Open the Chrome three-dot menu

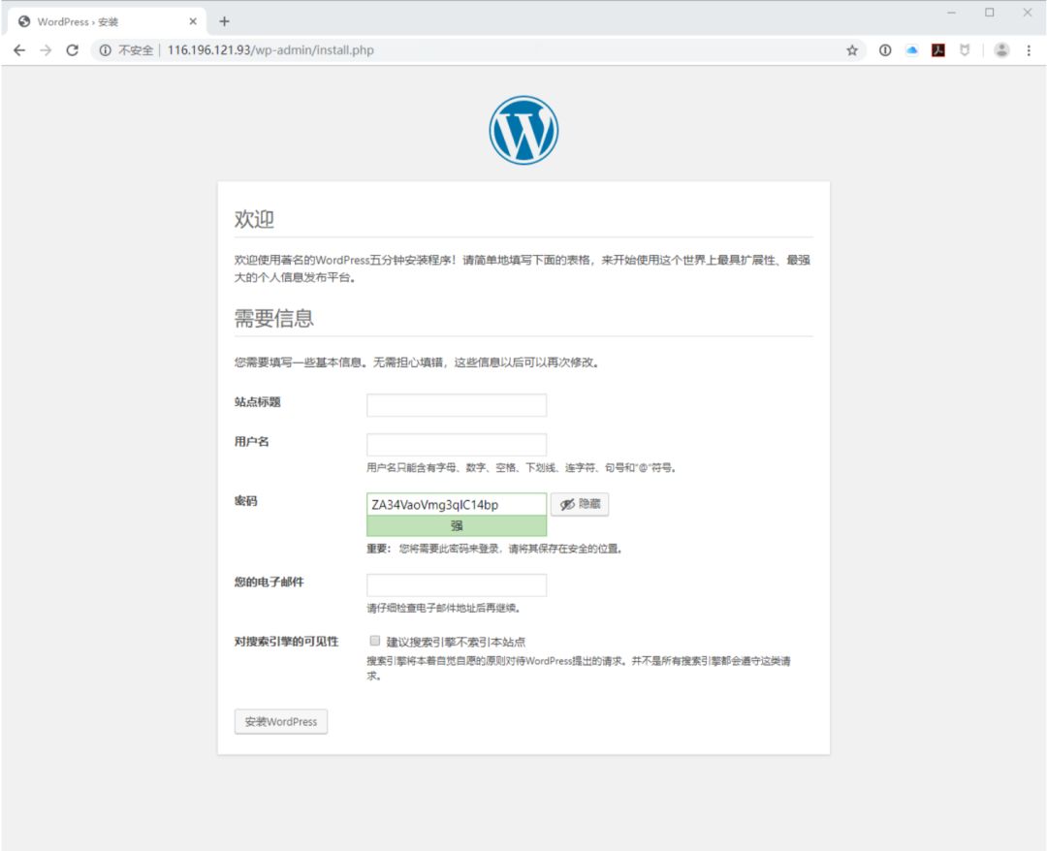coord(1029,50)
